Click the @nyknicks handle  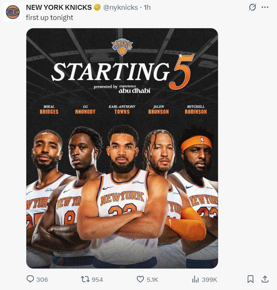(120, 8)
